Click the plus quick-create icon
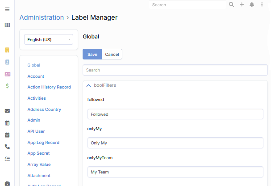 242,5
